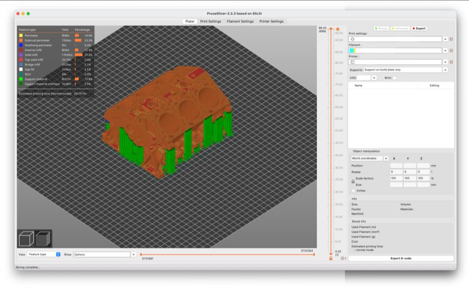The image size is (469, 289).
Task: Click the Print settings preset field
Action: tap(395, 39)
